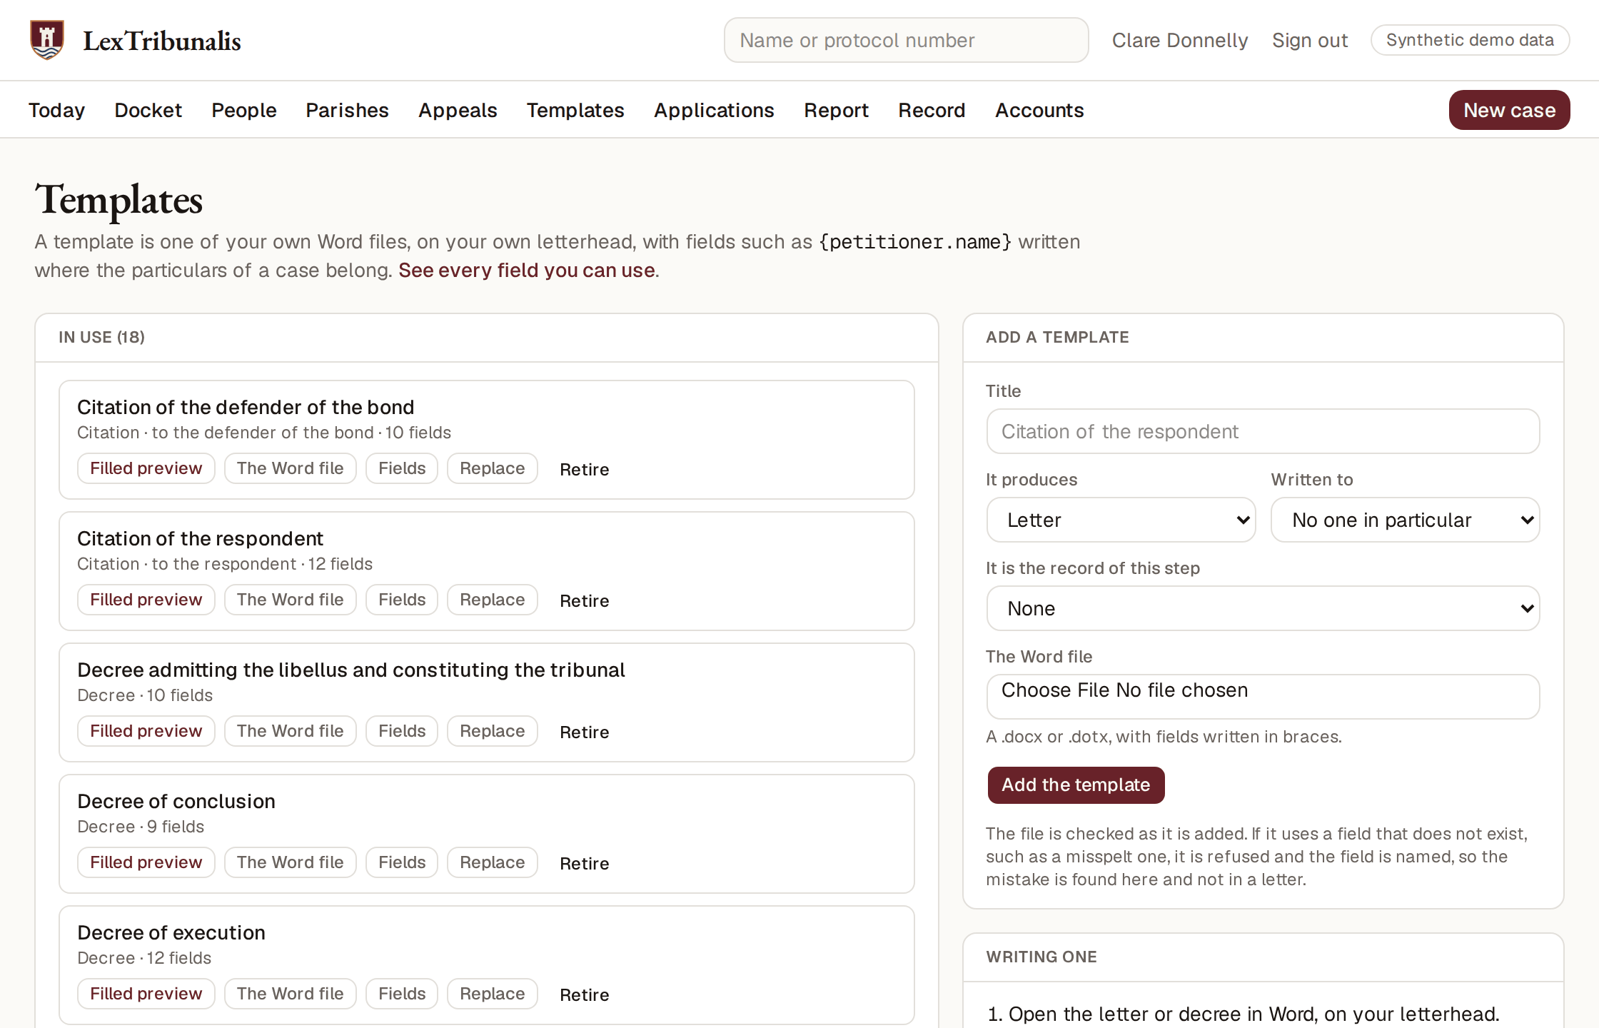Replace the Decree of conclusion file
This screenshot has width=1599, height=1028.
(492, 862)
